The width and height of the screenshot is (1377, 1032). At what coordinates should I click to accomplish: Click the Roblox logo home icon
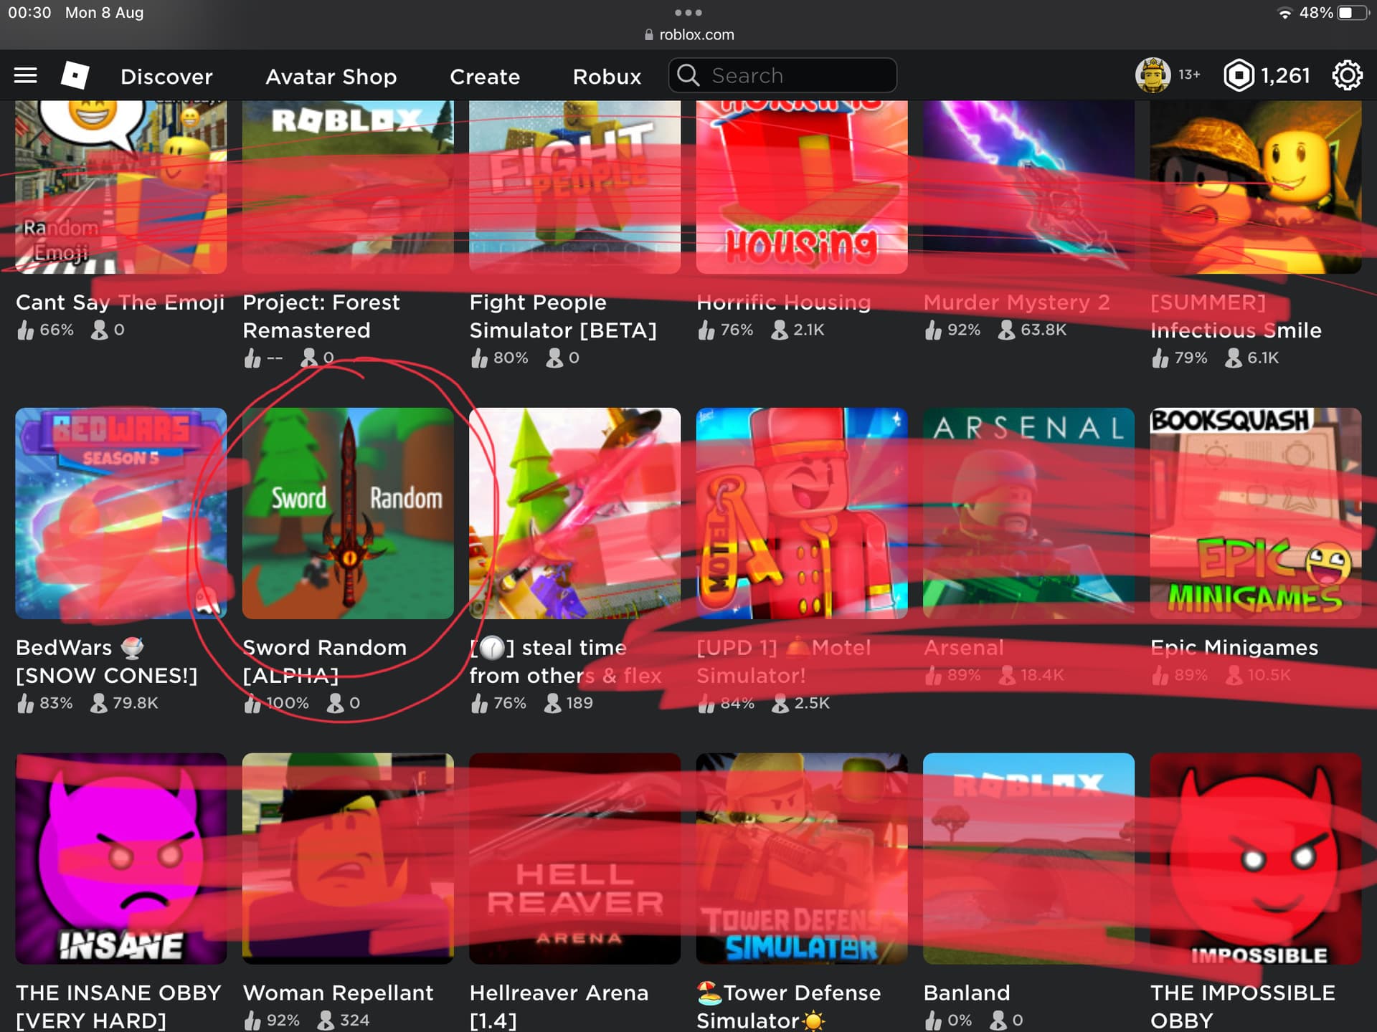(75, 75)
